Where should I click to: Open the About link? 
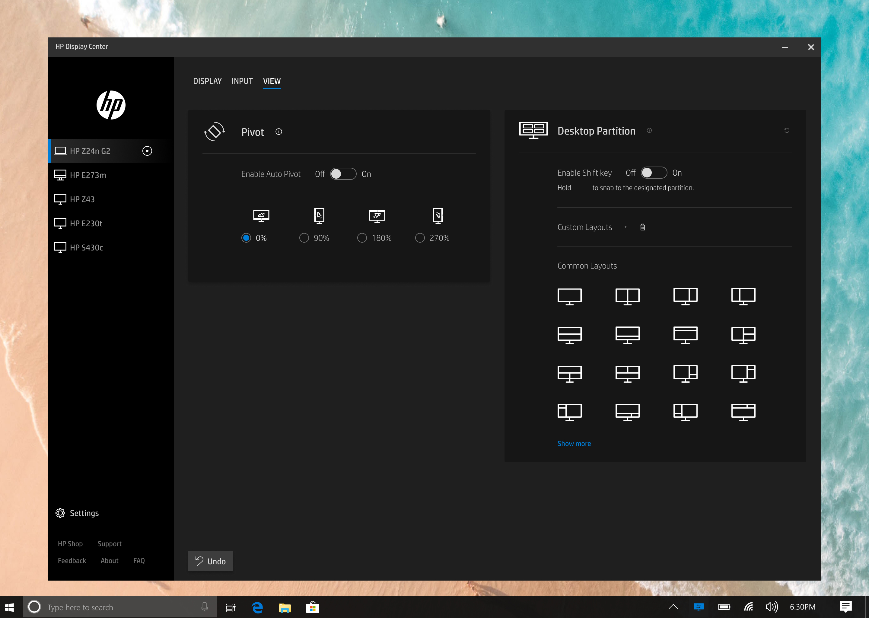tap(109, 561)
